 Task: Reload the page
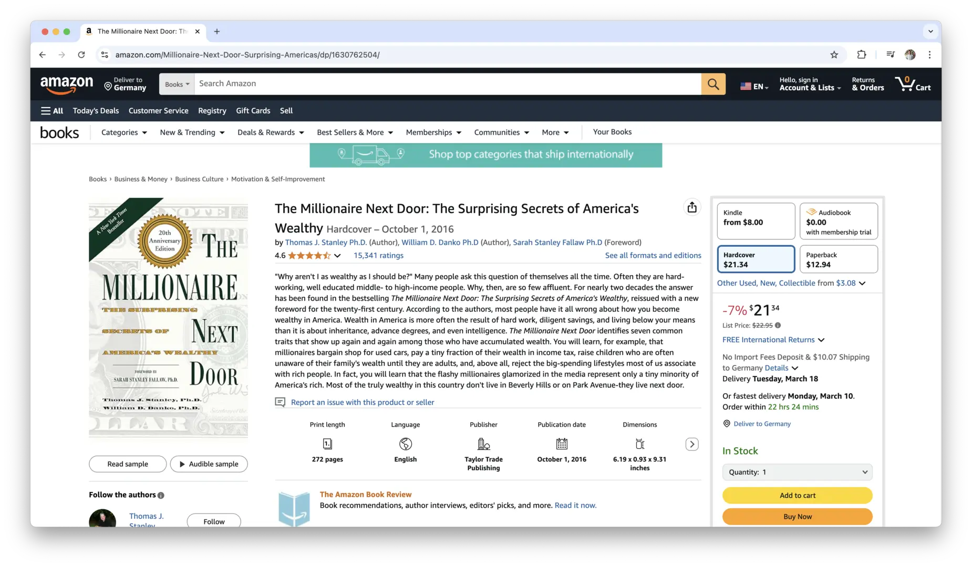point(81,55)
